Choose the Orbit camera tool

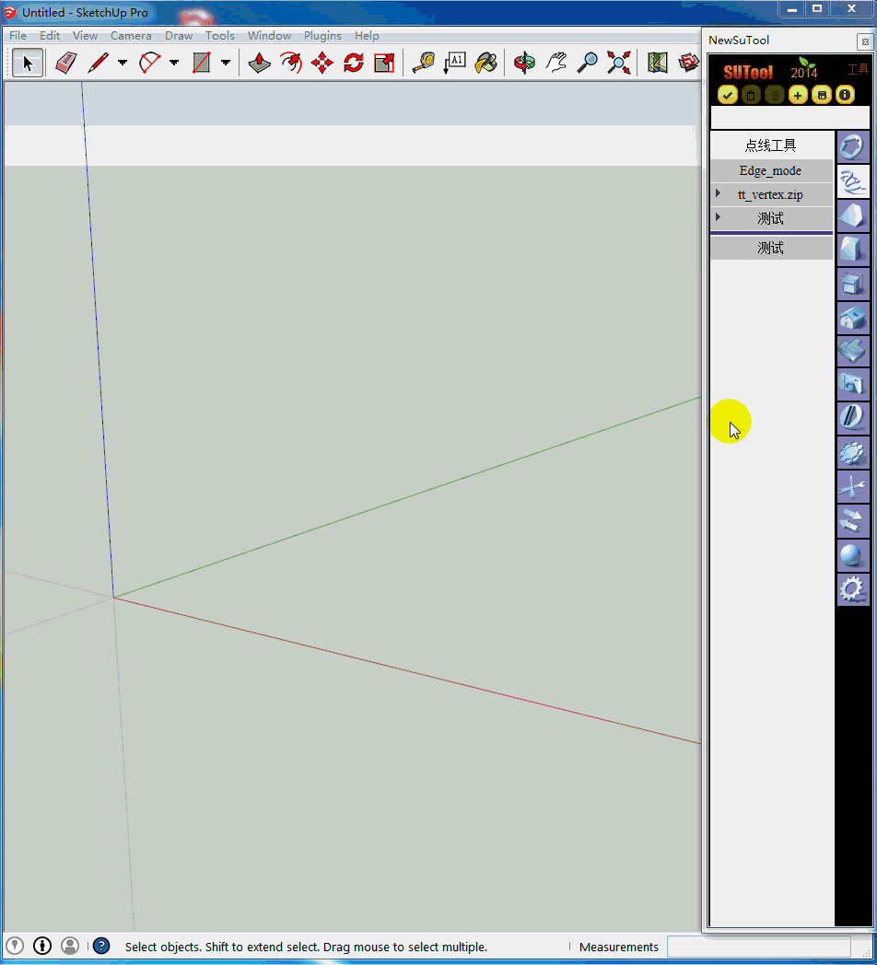525,63
